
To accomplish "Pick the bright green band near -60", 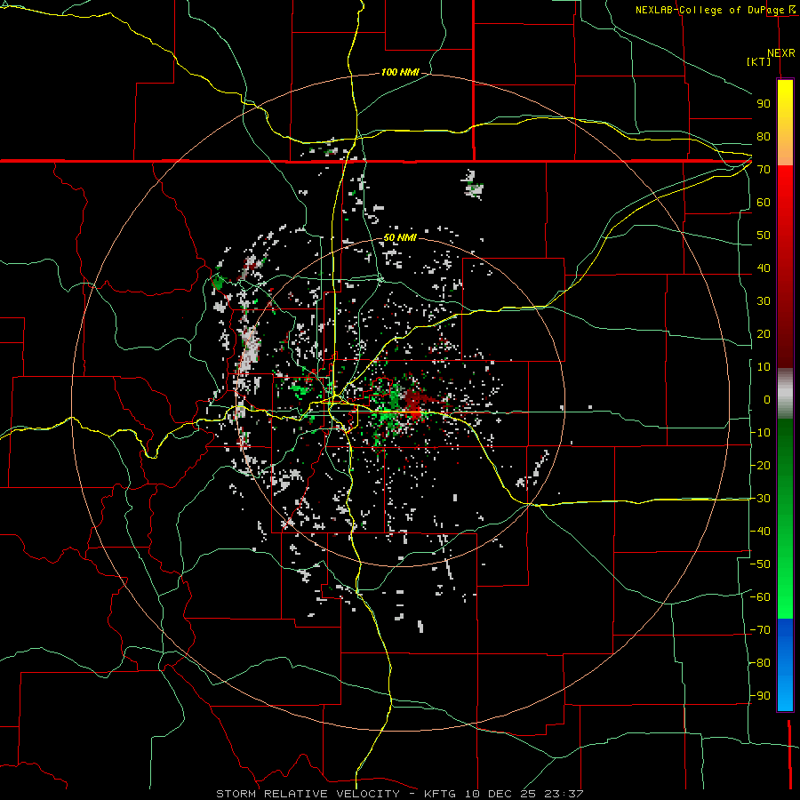I will (785, 597).
